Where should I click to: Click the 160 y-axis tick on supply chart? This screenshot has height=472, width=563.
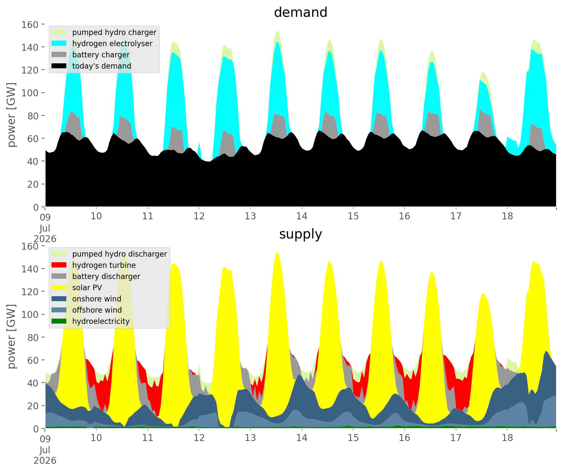tap(30, 246)
